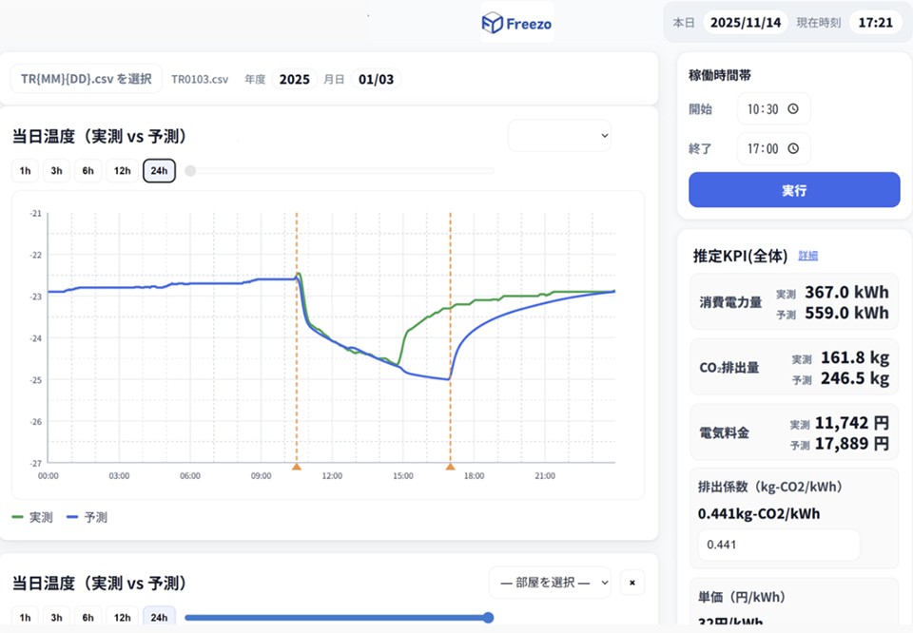The width and height of the screenshot is (913, 633).
Task: Click orange triangle marker at chart start time
Action: click(x=296, y=467)
